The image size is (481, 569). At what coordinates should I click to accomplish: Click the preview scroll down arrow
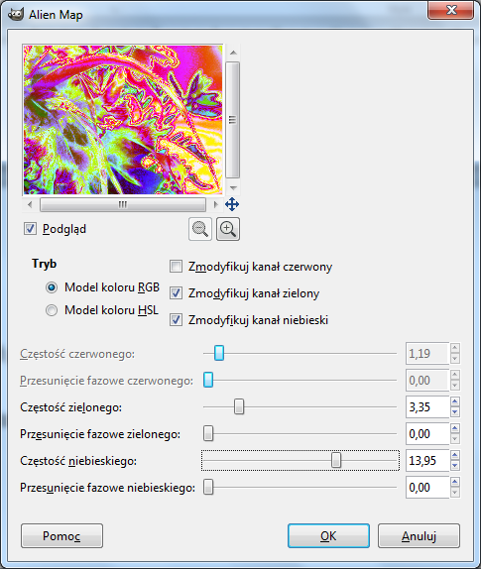[x=233, y=188]
